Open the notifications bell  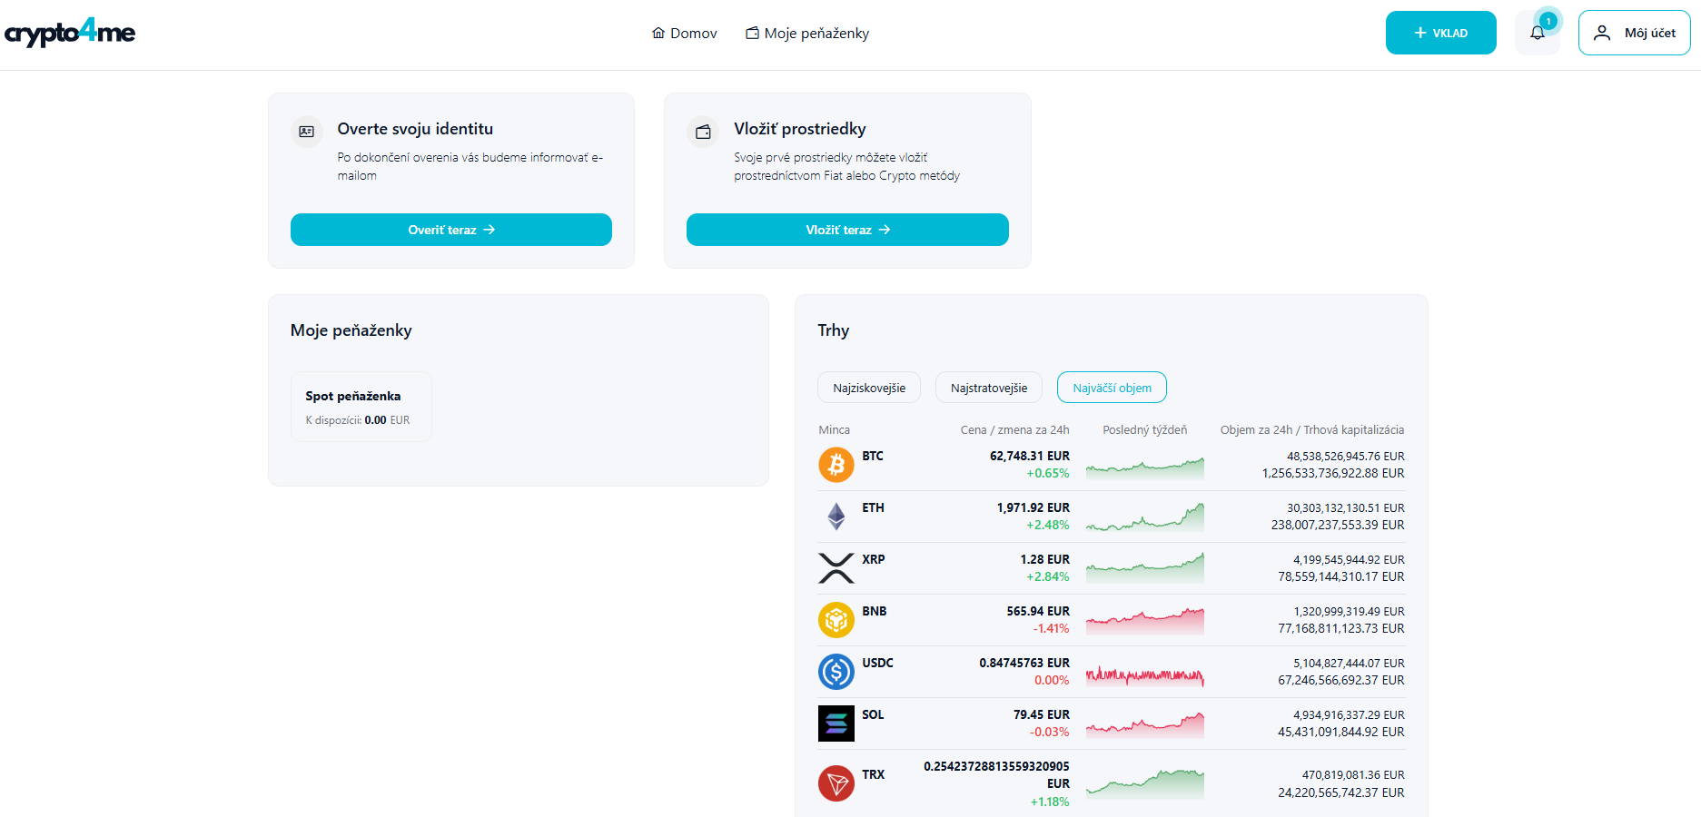1537,34
